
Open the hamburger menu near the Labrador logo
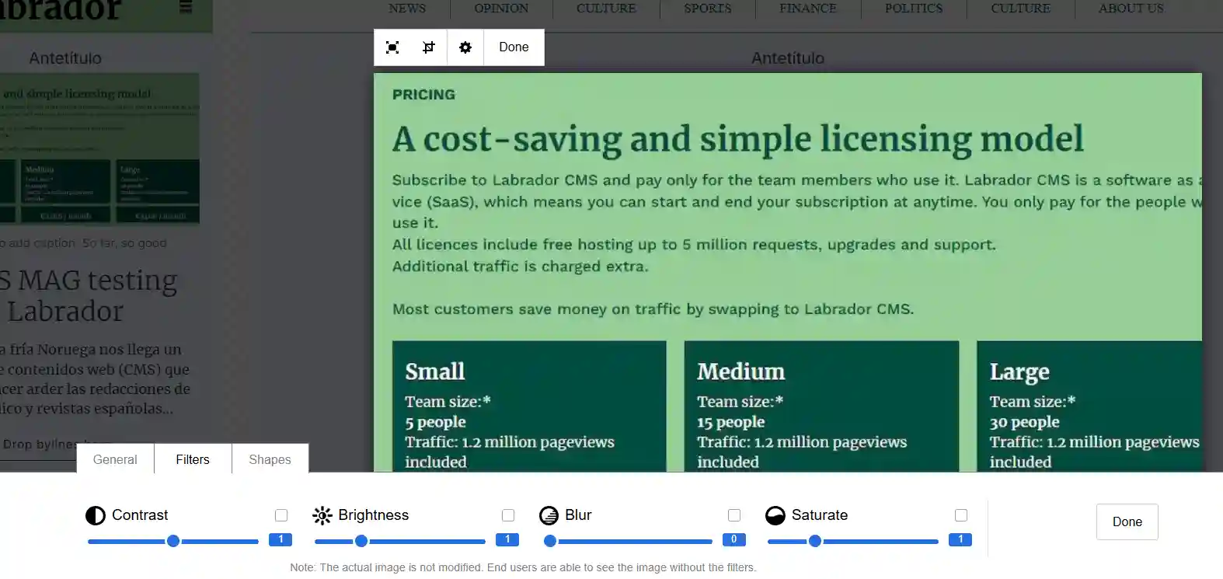click(x=186, y=8)
